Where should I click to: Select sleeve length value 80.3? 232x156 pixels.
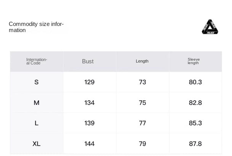point(195,82)
